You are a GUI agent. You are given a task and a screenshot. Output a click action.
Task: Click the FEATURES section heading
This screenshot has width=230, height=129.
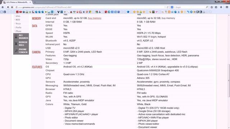37,67
